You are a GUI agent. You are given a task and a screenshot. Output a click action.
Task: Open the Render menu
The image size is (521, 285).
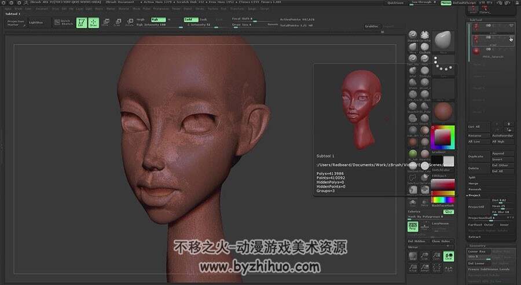point(176,9)
